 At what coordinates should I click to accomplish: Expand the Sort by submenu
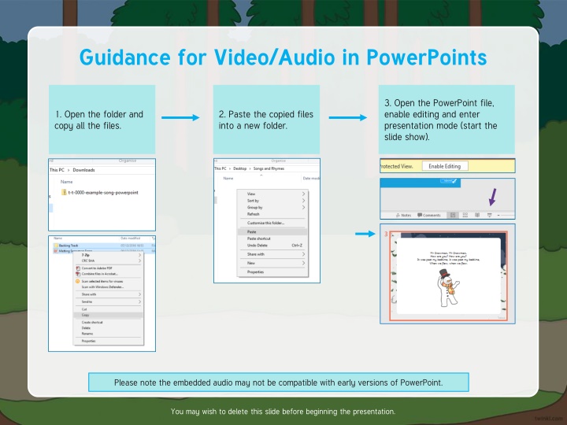[x=272, y=201]
